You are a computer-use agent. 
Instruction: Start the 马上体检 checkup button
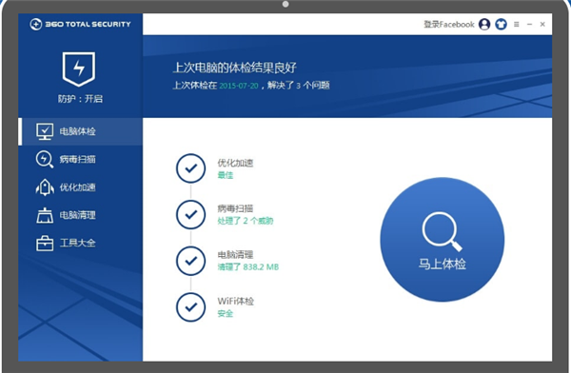point(443,240)
